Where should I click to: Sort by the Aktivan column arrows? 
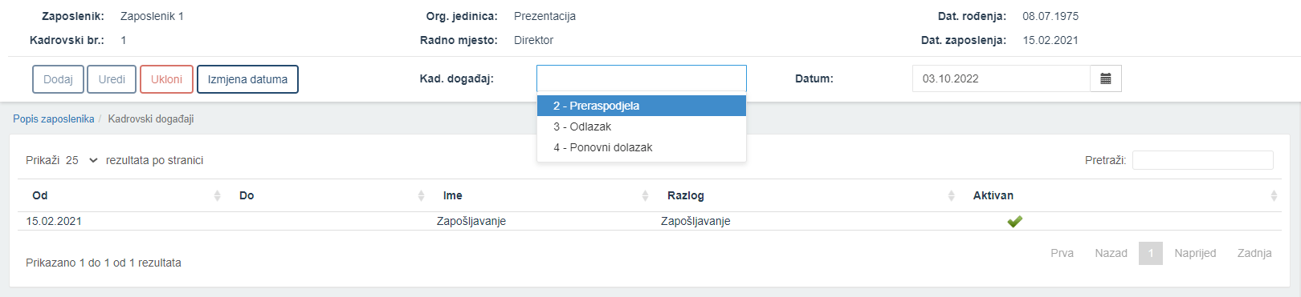pos(1274,195)
